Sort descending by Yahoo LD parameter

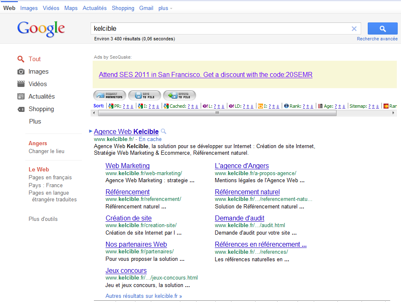[x=252, y=106]
